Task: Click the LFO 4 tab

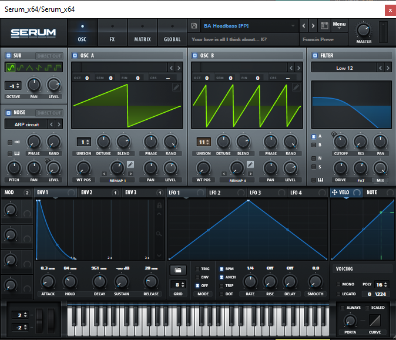Action: [x=308, y=193]
